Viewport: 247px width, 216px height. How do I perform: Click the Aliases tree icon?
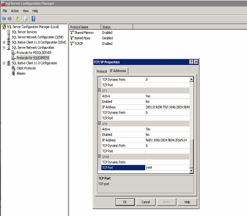[x=13, y=73]
